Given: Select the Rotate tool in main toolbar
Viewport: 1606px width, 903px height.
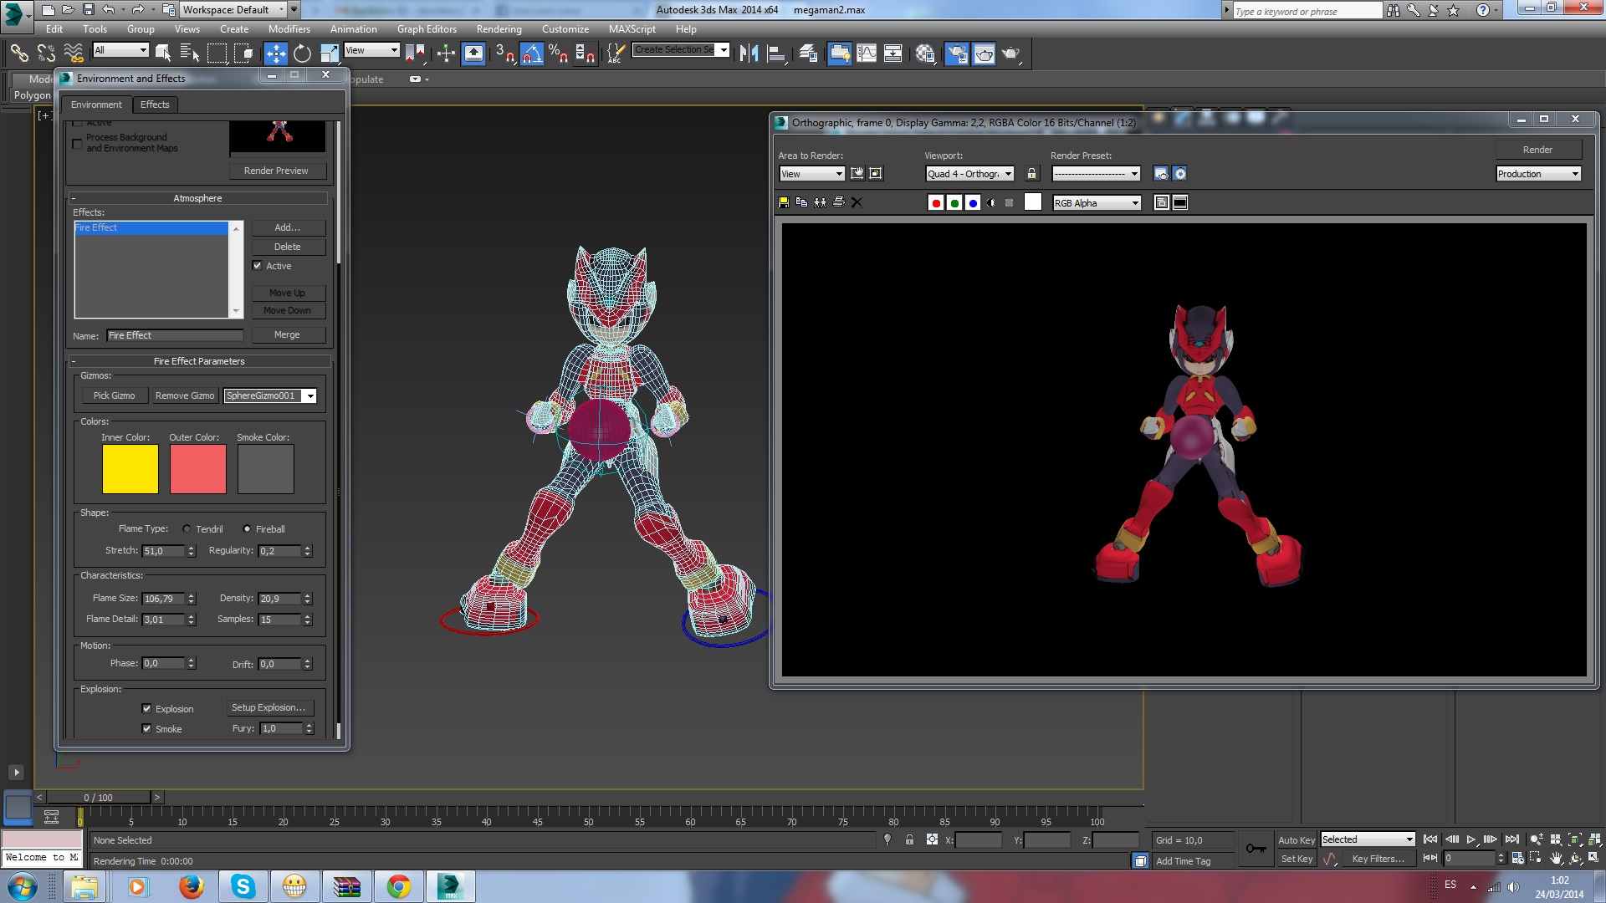Looking at the screenshot, I should click(x=302, y=54).
